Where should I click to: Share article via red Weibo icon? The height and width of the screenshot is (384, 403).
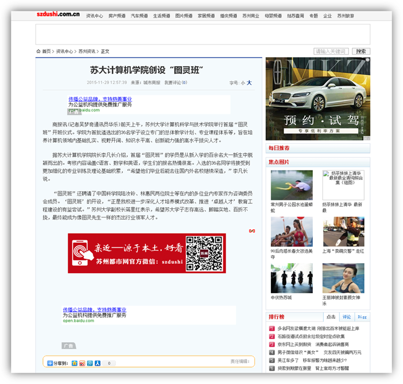pos(82,363)
